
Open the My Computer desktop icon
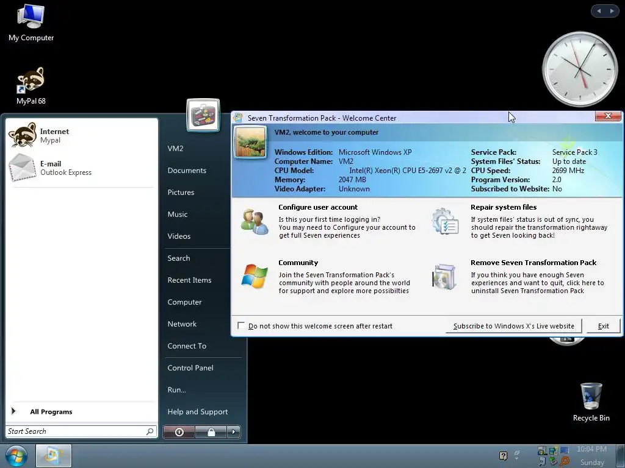(31, 23)
